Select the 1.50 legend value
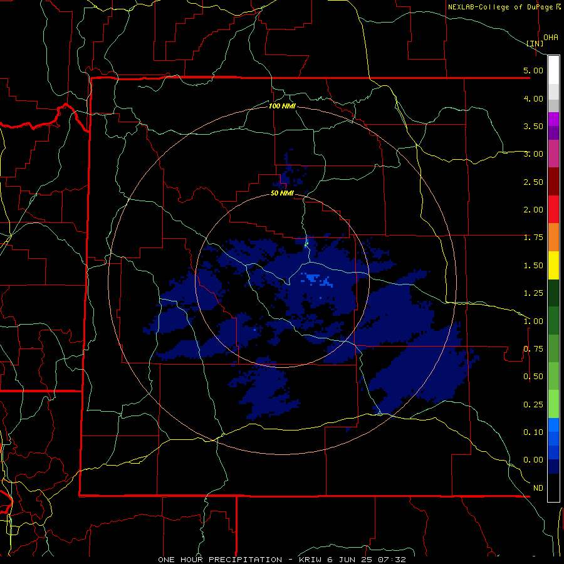 533,266
